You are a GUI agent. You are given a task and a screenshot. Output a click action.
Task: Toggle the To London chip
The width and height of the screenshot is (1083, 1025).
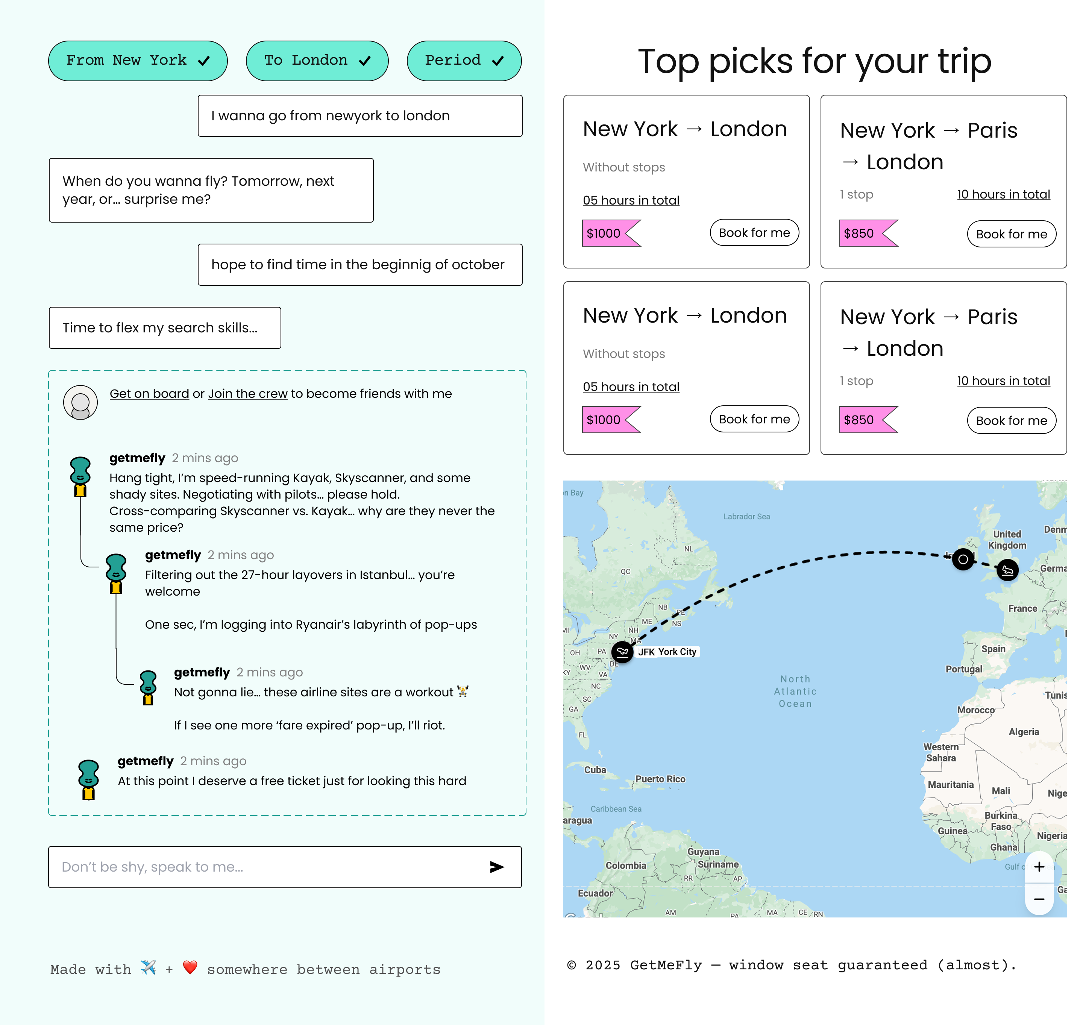[x=317, y=61]
